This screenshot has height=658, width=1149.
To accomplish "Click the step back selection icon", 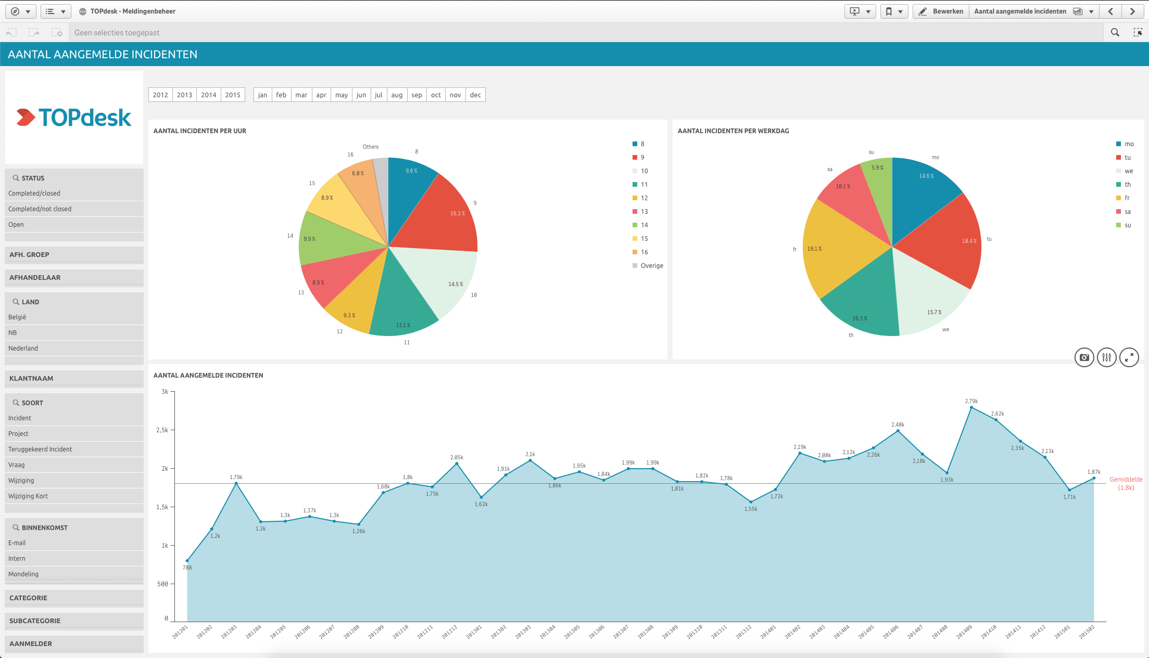I will (x=11, y=33).
